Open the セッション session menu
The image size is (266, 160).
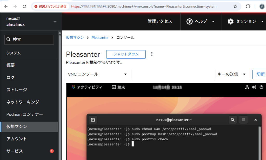coord(245,21)
